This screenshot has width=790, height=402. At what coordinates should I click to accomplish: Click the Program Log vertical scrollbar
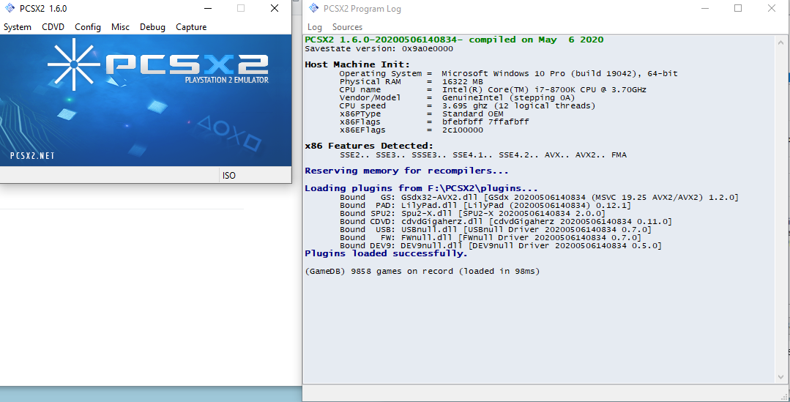tap(780, 209)
